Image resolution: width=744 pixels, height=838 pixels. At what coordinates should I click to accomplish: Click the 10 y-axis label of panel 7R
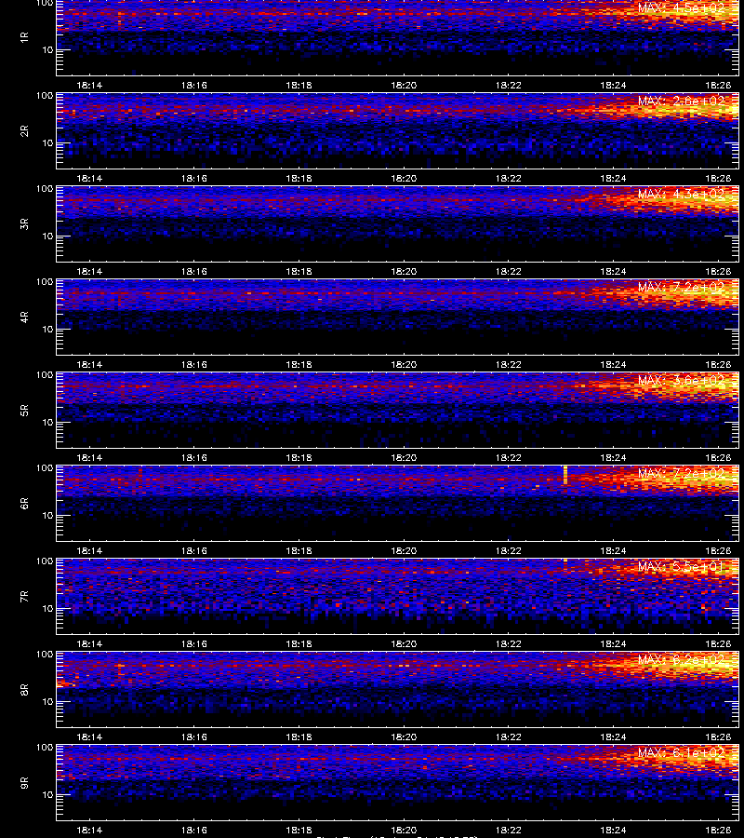pyautogui.click(x=47, y=608)
